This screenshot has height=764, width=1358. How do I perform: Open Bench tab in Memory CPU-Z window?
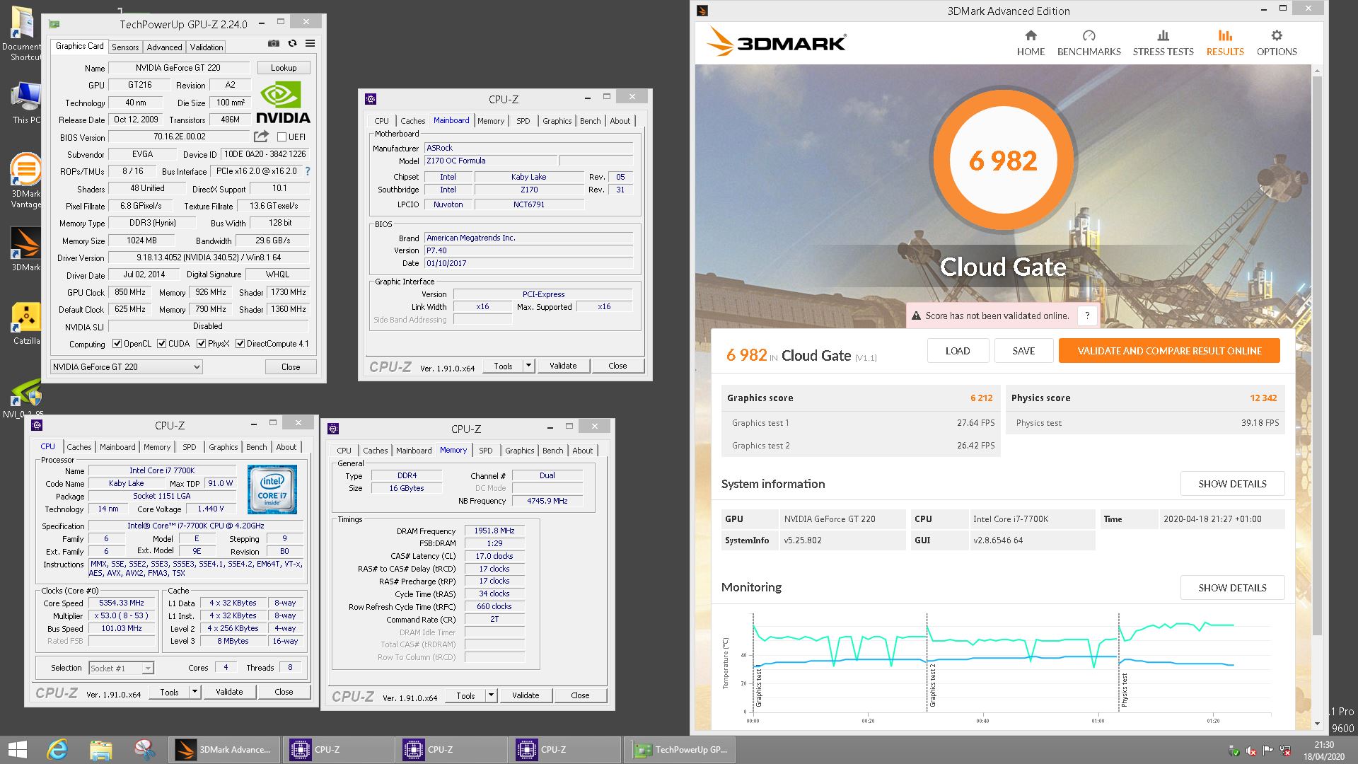(553, 451)
